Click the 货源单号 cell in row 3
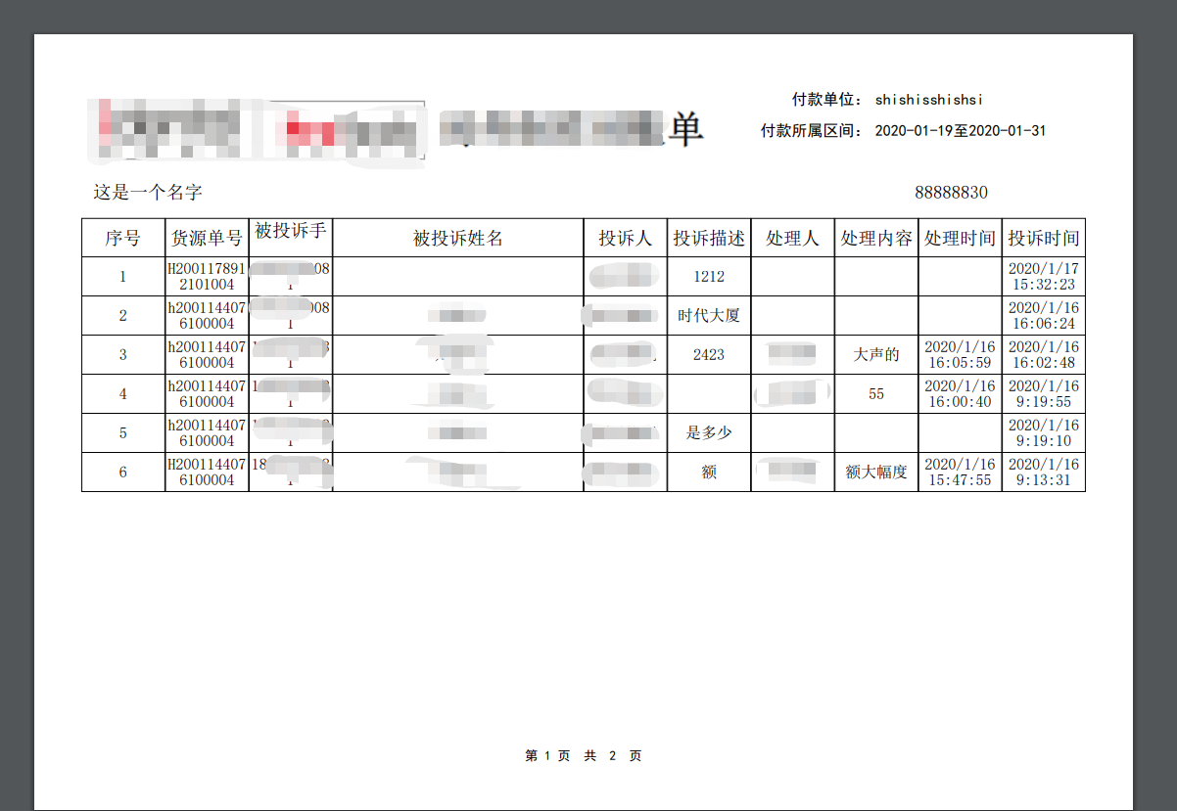1177x811 pixels. pyautogui.click(x=207, y=355)
